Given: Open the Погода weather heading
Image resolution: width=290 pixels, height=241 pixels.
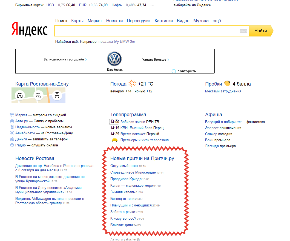Looking at the screenshot, I should pos(118,84).
